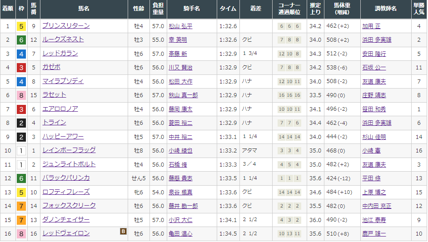
Task: Click trainer 小崎 憲 link
Action: point(371,151)
